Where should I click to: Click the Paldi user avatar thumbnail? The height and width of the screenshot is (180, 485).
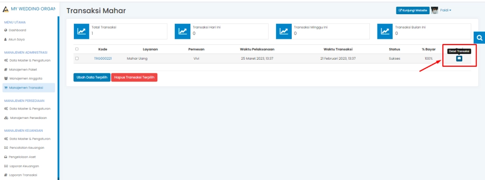tap(434, 10)
